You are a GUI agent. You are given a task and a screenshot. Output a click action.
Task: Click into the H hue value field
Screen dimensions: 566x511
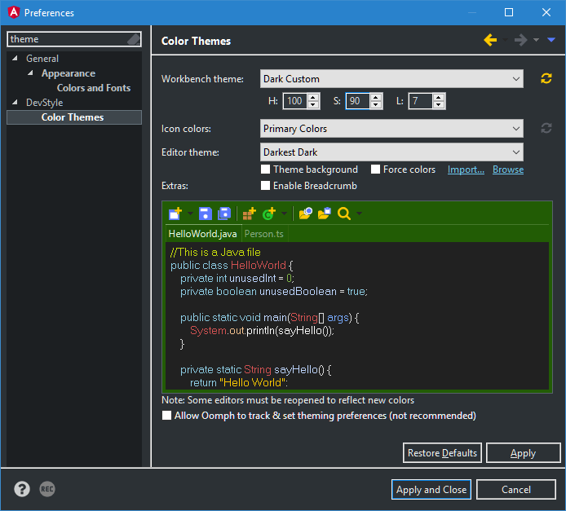[293, 101]
